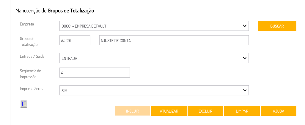The height and width of the screenshot is (125, 305).
Task: Open the Empresa dropdown list
Action: click(x=154, y=26)
